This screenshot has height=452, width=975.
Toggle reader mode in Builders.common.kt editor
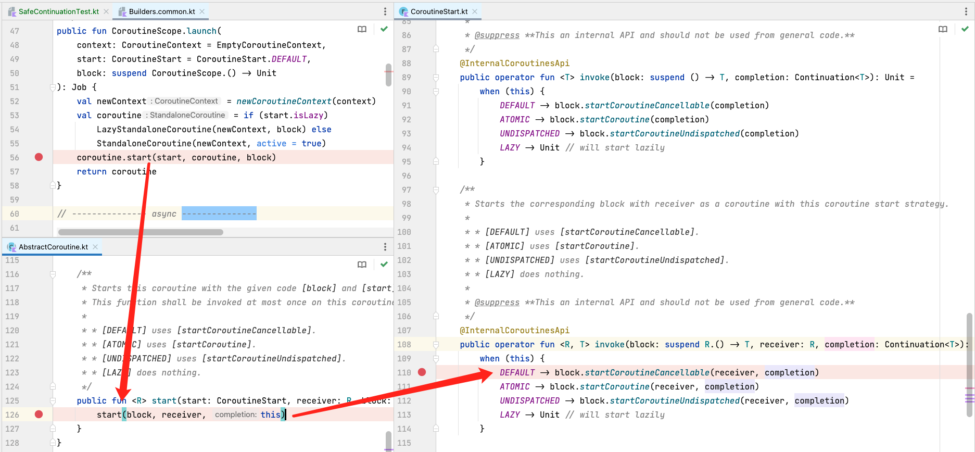click(362, 29)
